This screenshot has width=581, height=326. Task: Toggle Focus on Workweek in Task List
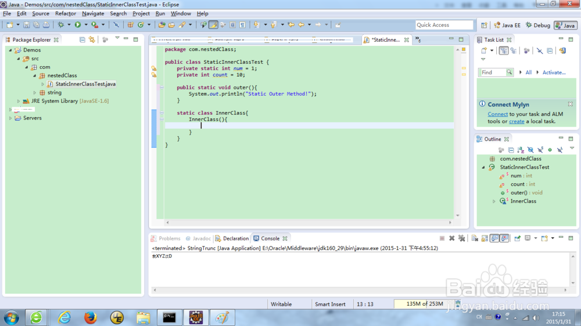pyautogui.click(x=526, y=50)
